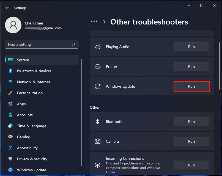Click the Windows Update sync arrows icon
Viewport: 222px width, 176px height.
(98, 86)
